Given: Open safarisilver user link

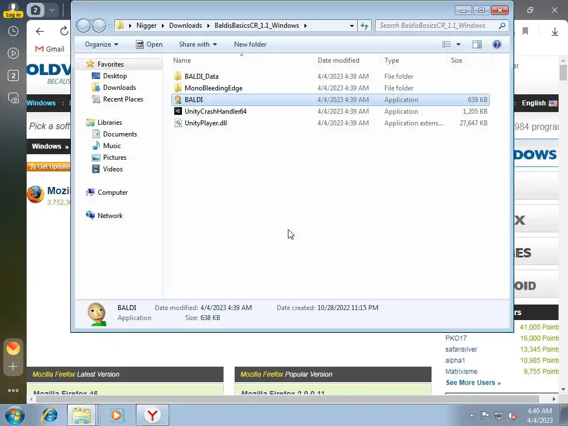Looking at the screenshot, I should click(461, 349).
